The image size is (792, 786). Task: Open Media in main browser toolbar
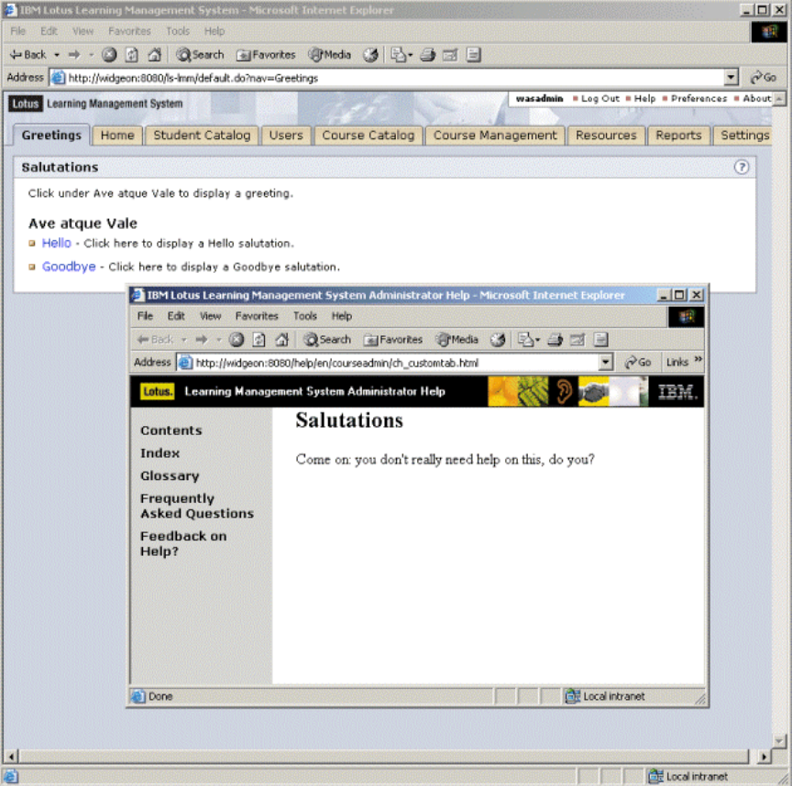(x=330, y=55)
